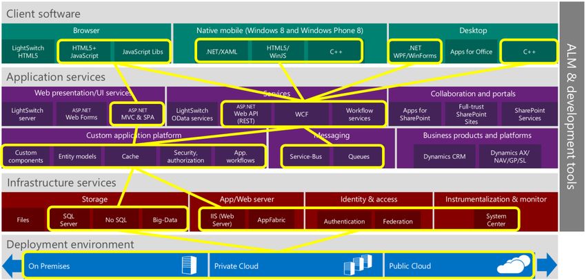The image size is (586, 280).
Task: Select the Apps for Office box
Action: click(471, 52)
